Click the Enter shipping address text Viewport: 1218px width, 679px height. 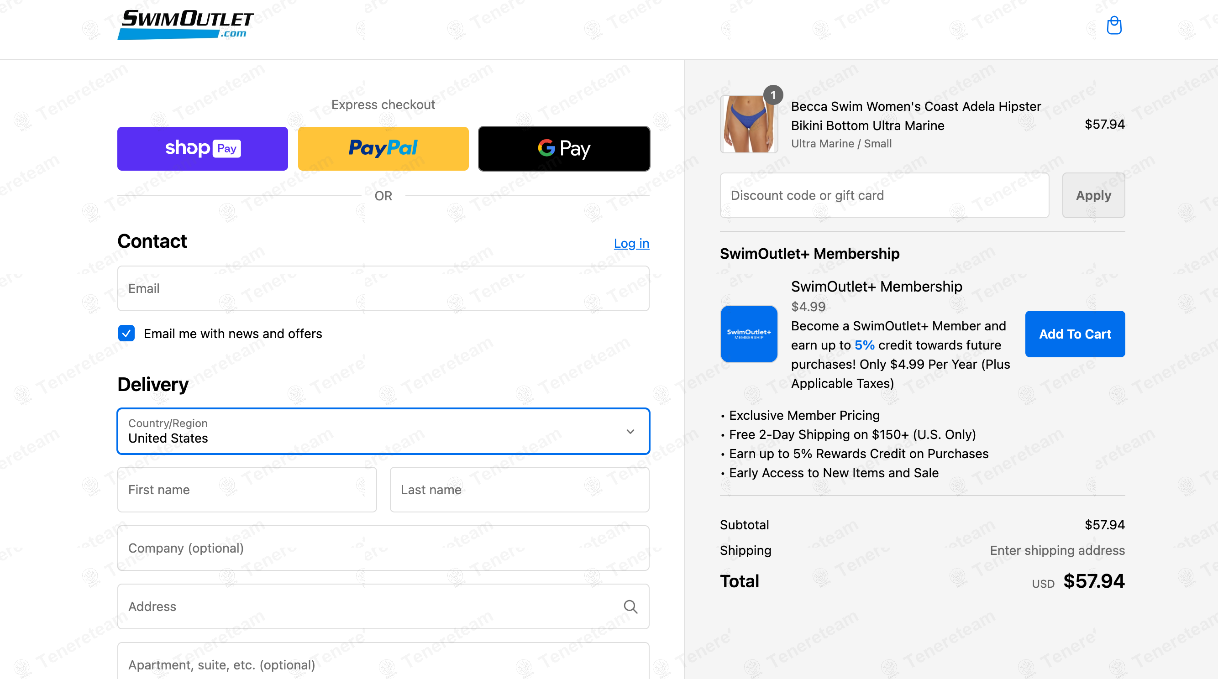point(1057,550)
